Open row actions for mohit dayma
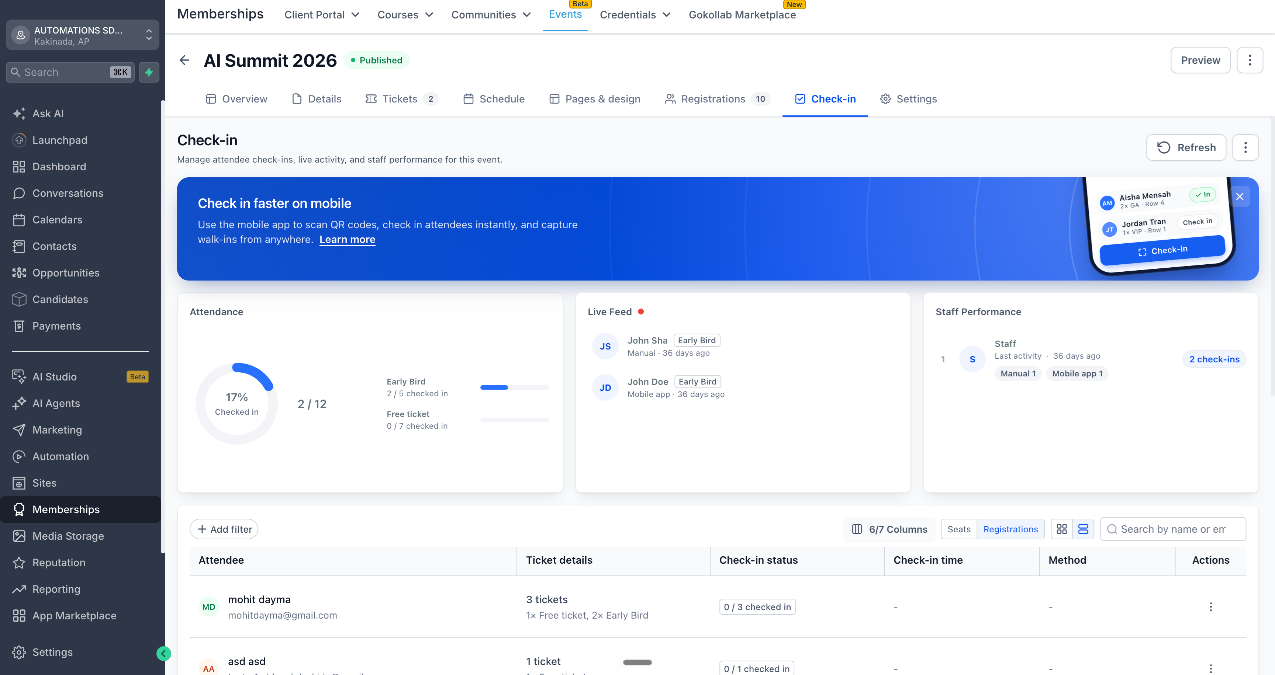1275x675 pixels. 1211,607
